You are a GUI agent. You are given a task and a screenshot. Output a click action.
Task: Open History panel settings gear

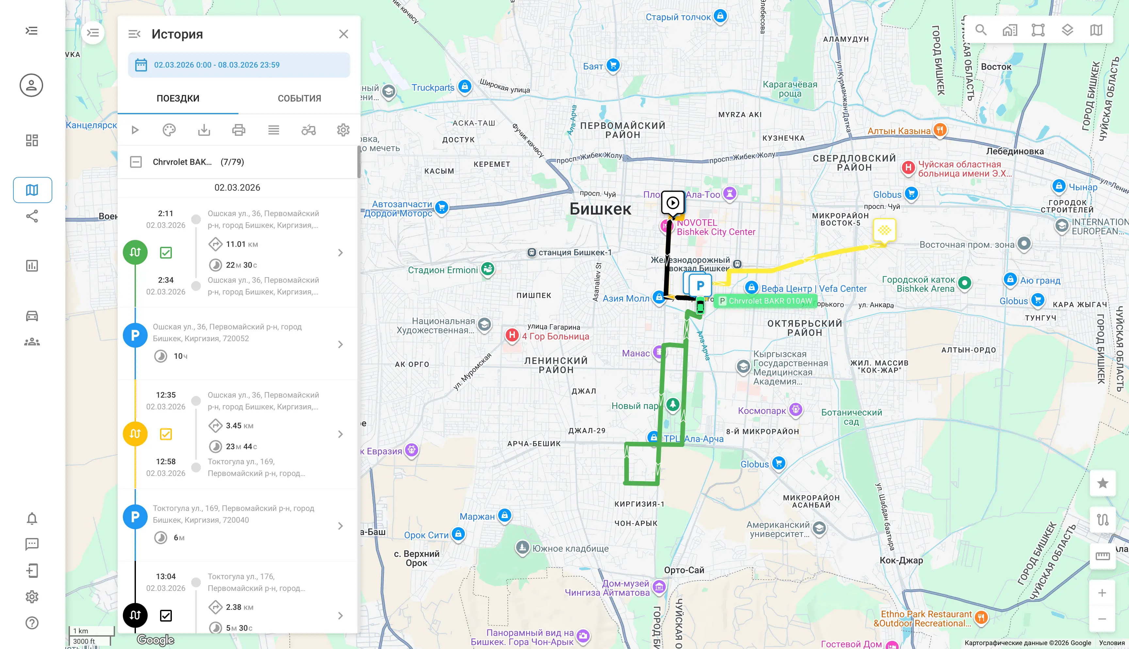343,130
